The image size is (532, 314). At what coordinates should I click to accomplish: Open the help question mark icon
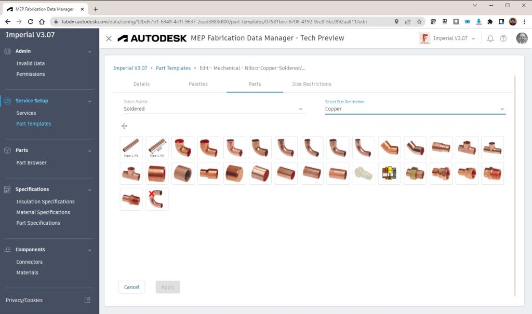click(503, 38)
